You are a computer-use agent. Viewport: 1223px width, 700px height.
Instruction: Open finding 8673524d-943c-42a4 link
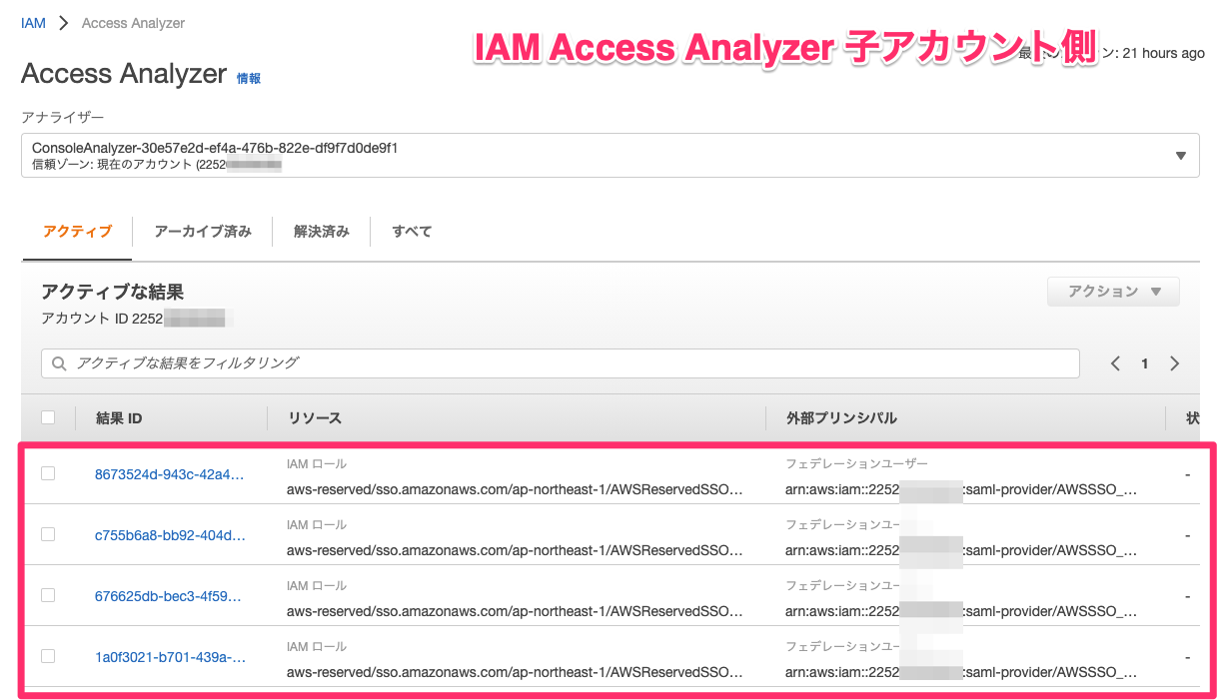(x=170, y=474)
